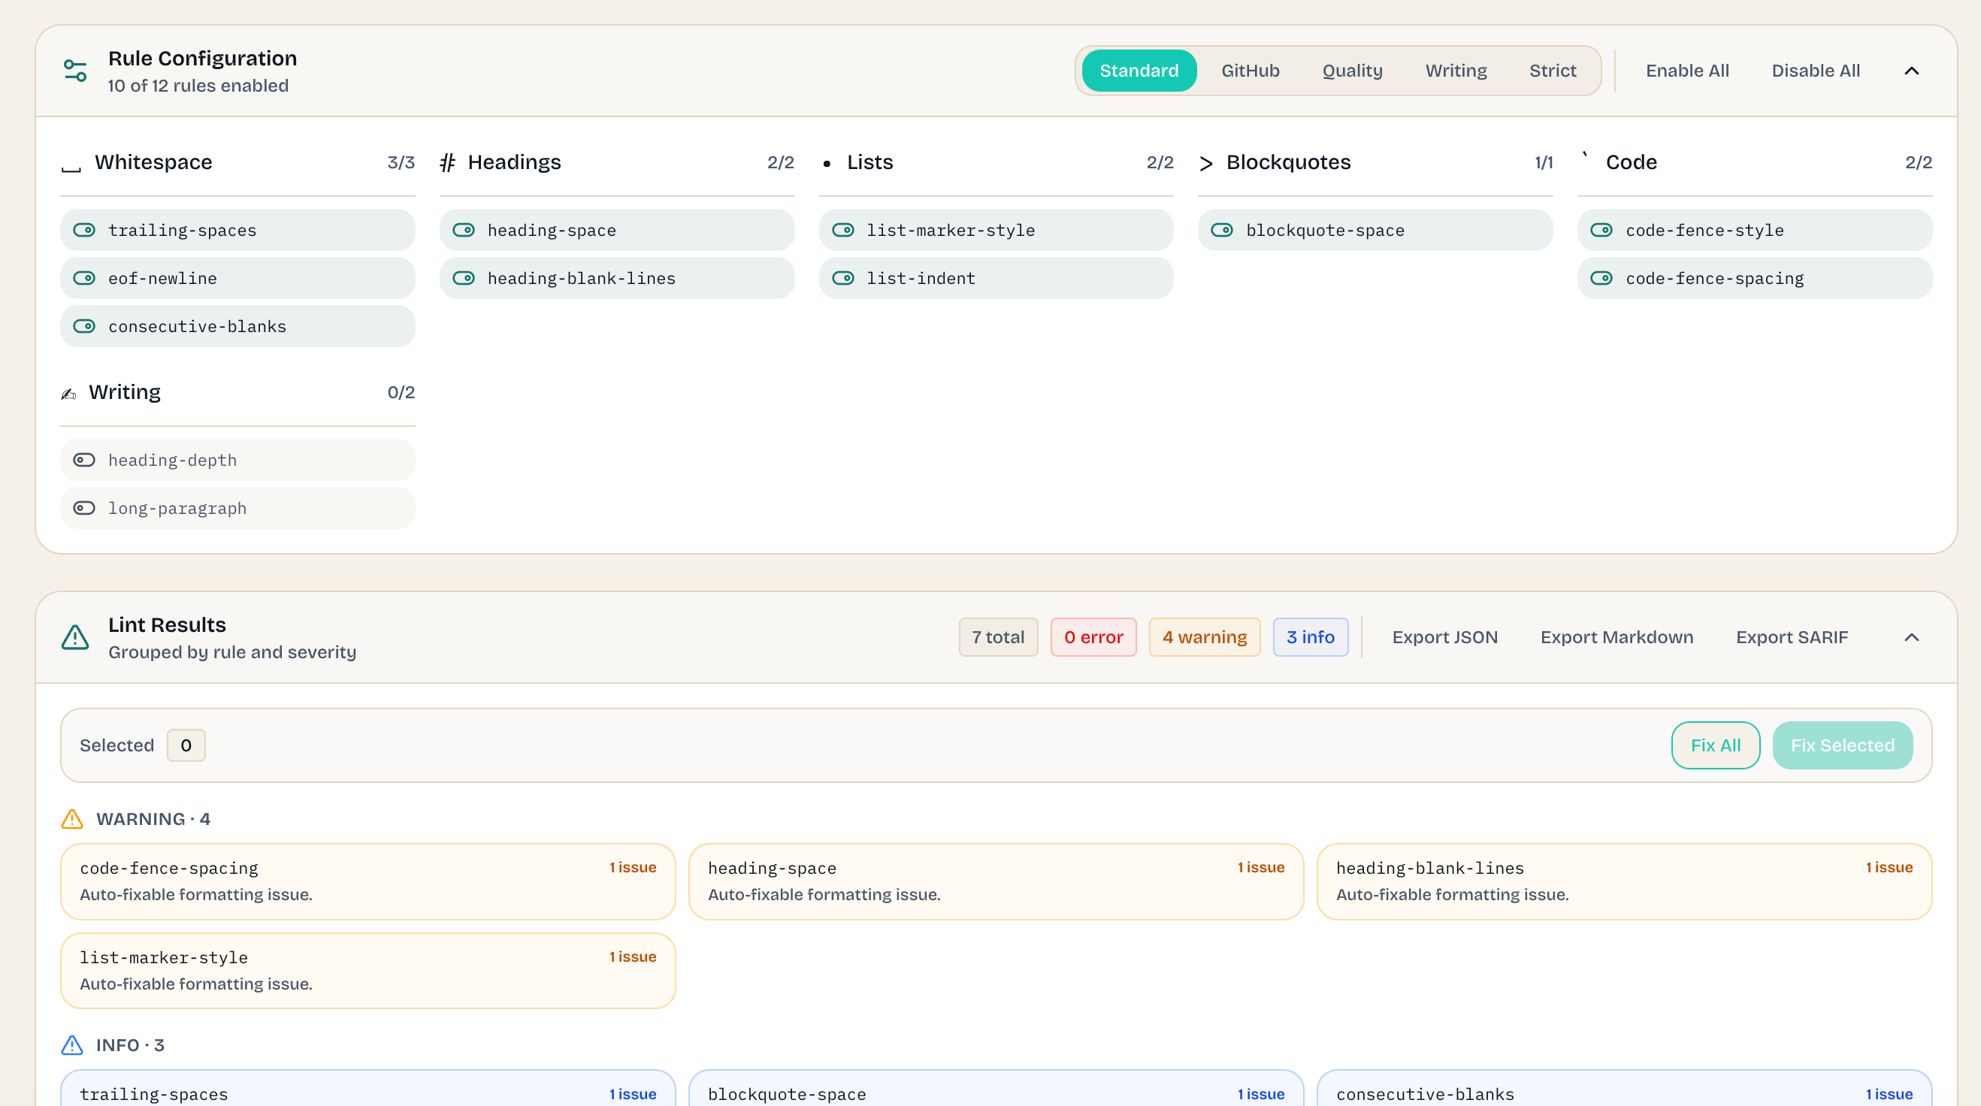Screen dimensions: 1981x1106
Task: Click the Fix All button
Action: point(1716,745)
